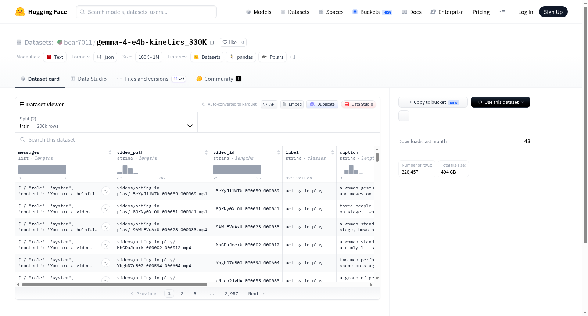The height and width of the screenshot is (316, 588).
Task: Click the table vertical scrollbar thumb
Action: pos(377,157)
